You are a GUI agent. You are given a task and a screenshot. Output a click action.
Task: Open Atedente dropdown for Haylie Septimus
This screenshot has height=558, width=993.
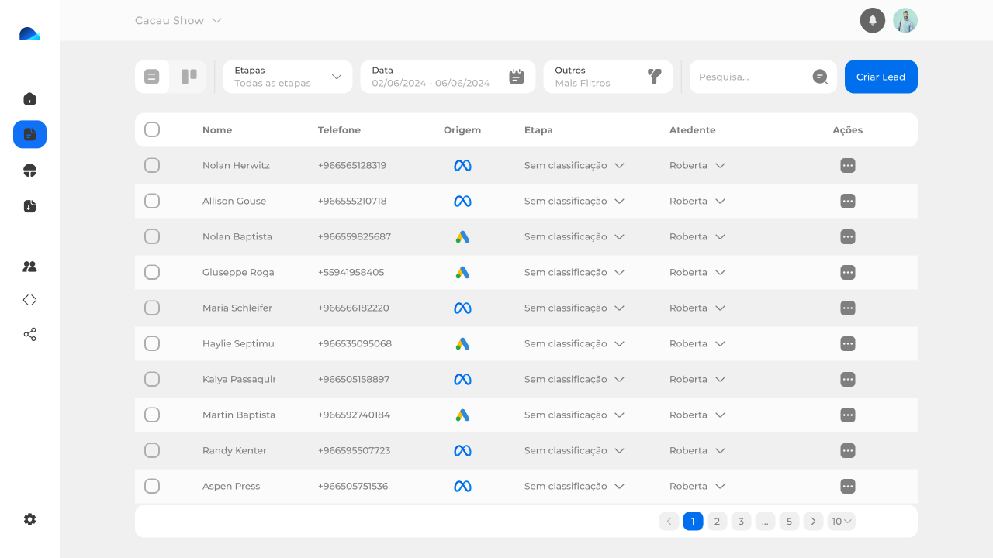[x=697, y=343]
